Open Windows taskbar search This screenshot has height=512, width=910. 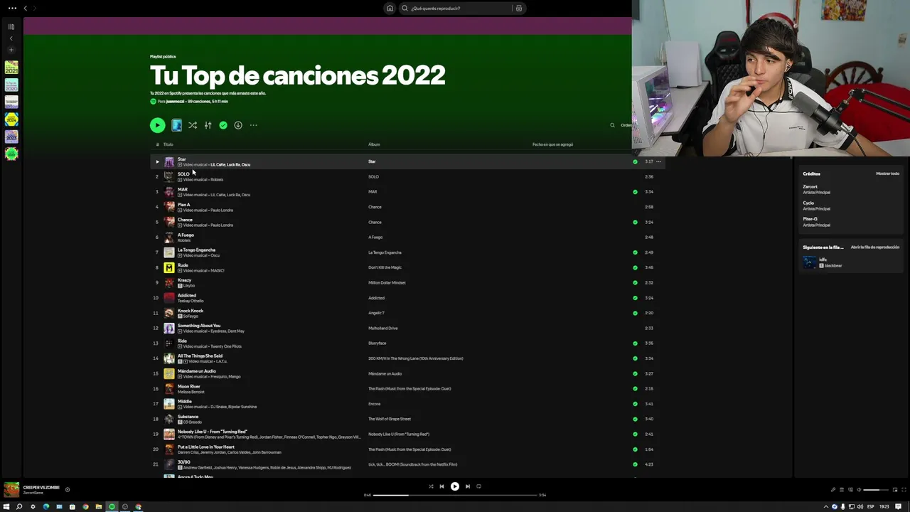point(19,507)
